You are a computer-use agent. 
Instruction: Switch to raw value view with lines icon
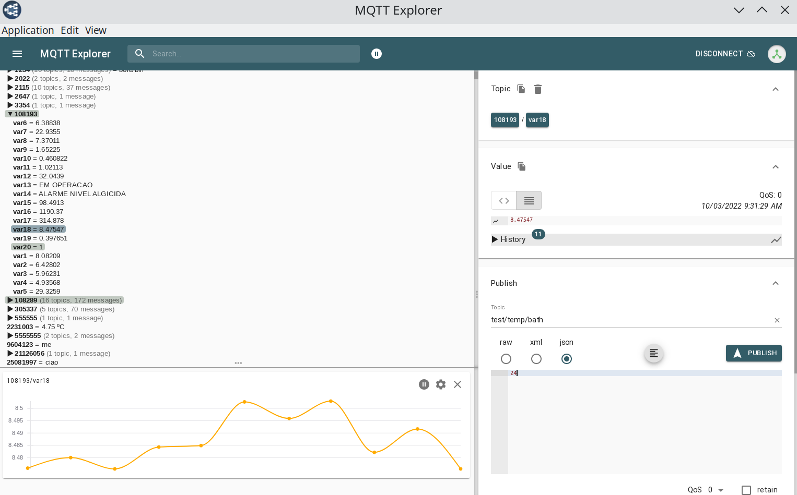coord(529,200)
